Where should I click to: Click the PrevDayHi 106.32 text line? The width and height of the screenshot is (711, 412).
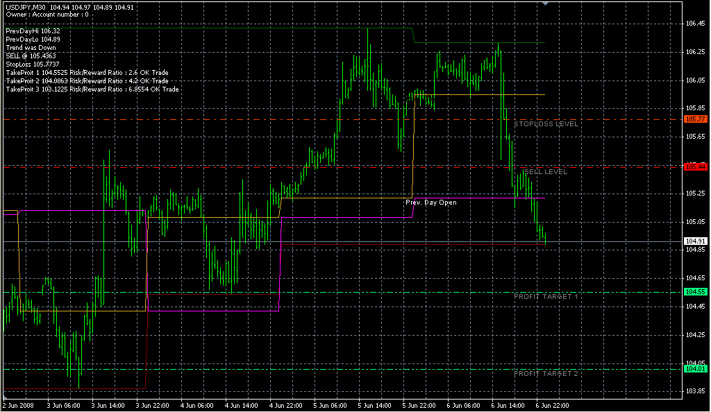[33, 31]
